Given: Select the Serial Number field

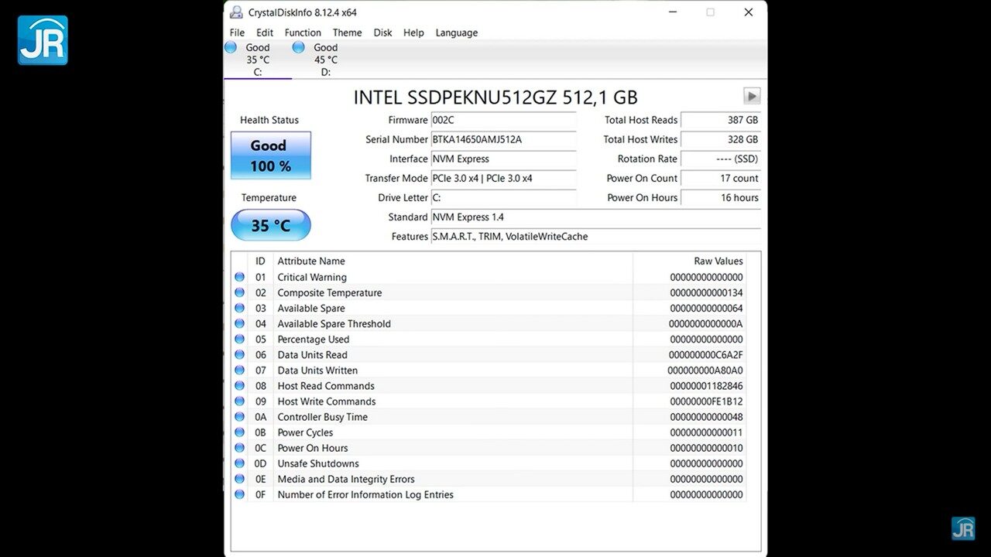Looking at the screenshot, I should [x=503, y=139].
